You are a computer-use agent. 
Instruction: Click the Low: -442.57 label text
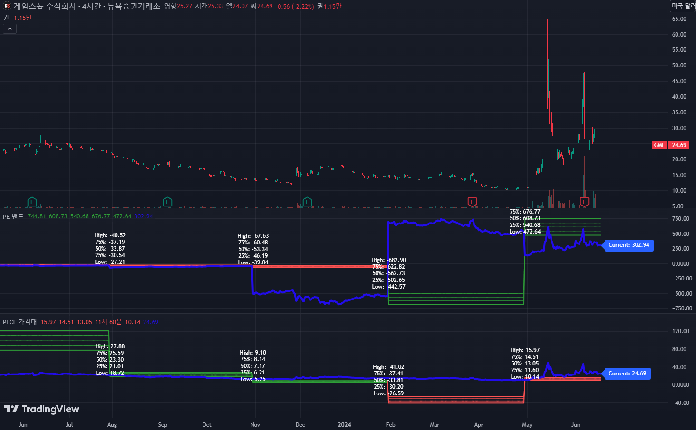click(388, 287)
